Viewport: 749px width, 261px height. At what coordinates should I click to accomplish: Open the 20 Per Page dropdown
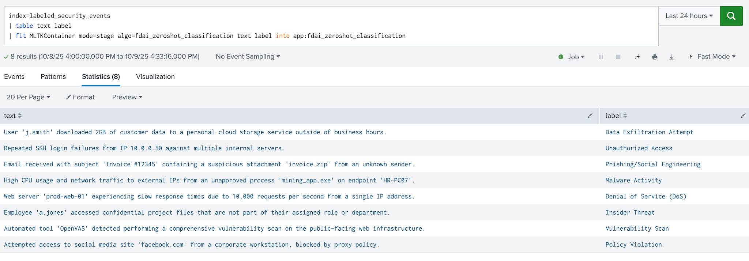pyautogui.click(x=28, y=97)
